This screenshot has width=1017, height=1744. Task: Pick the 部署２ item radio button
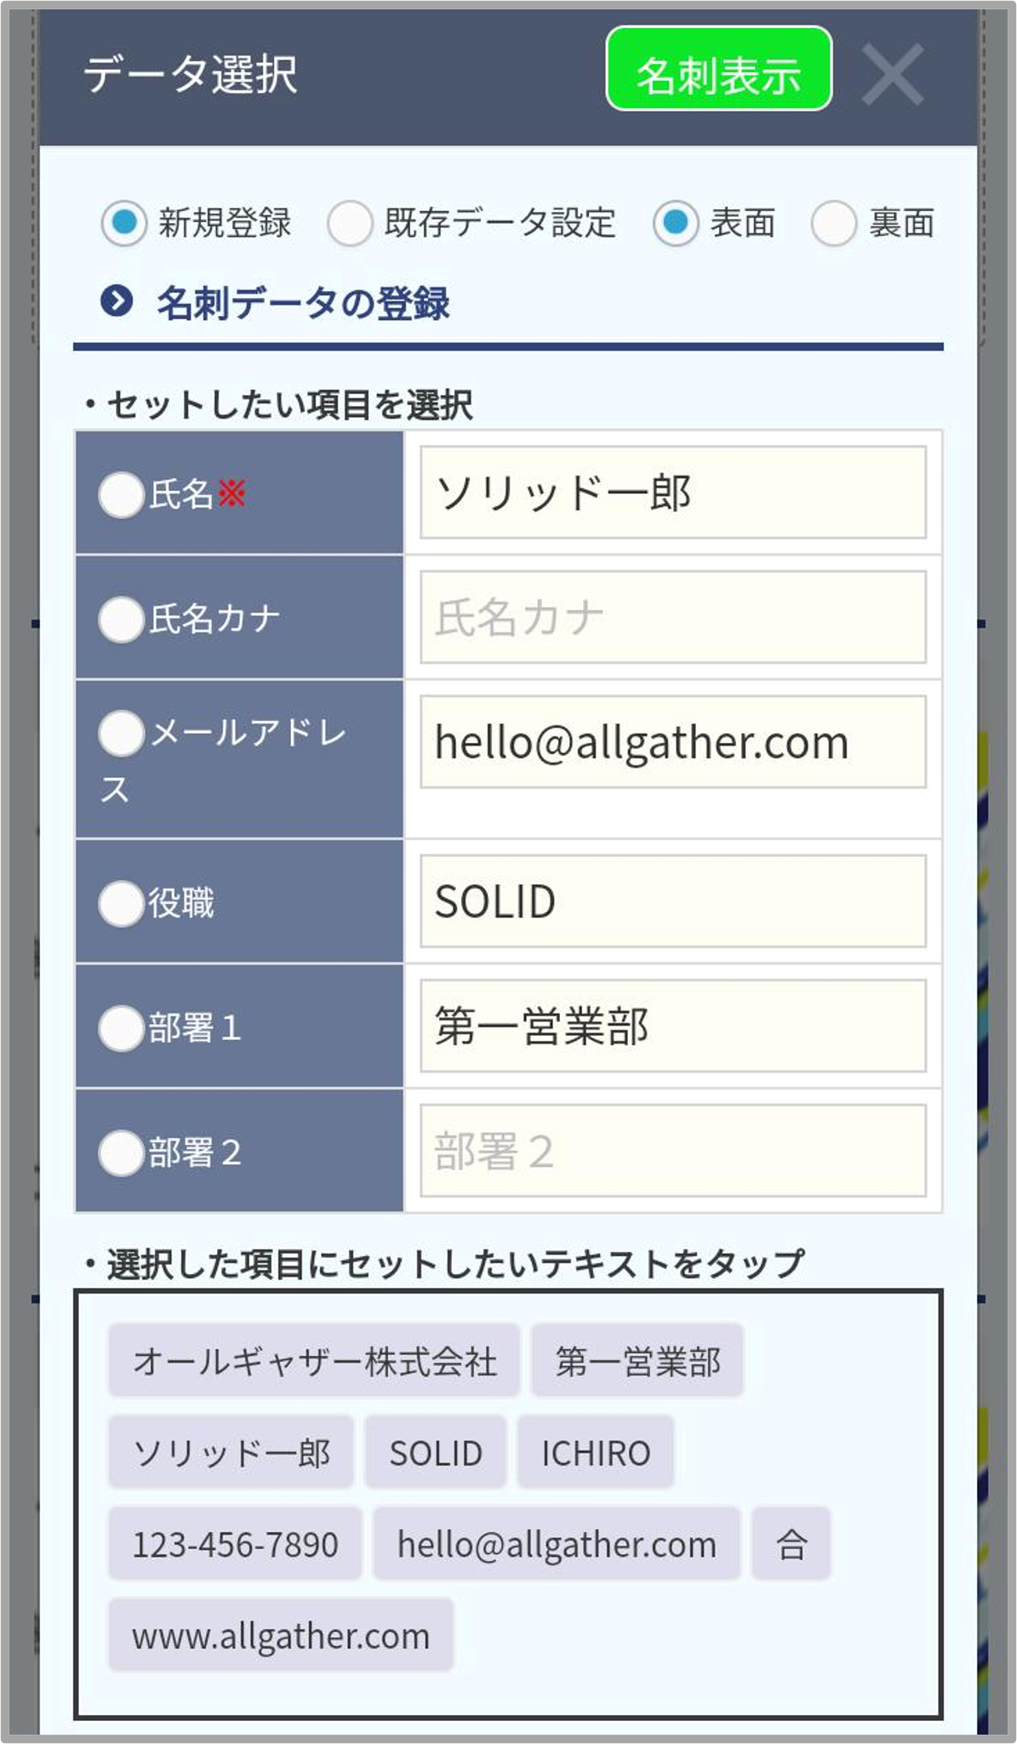pos(121,1152)
